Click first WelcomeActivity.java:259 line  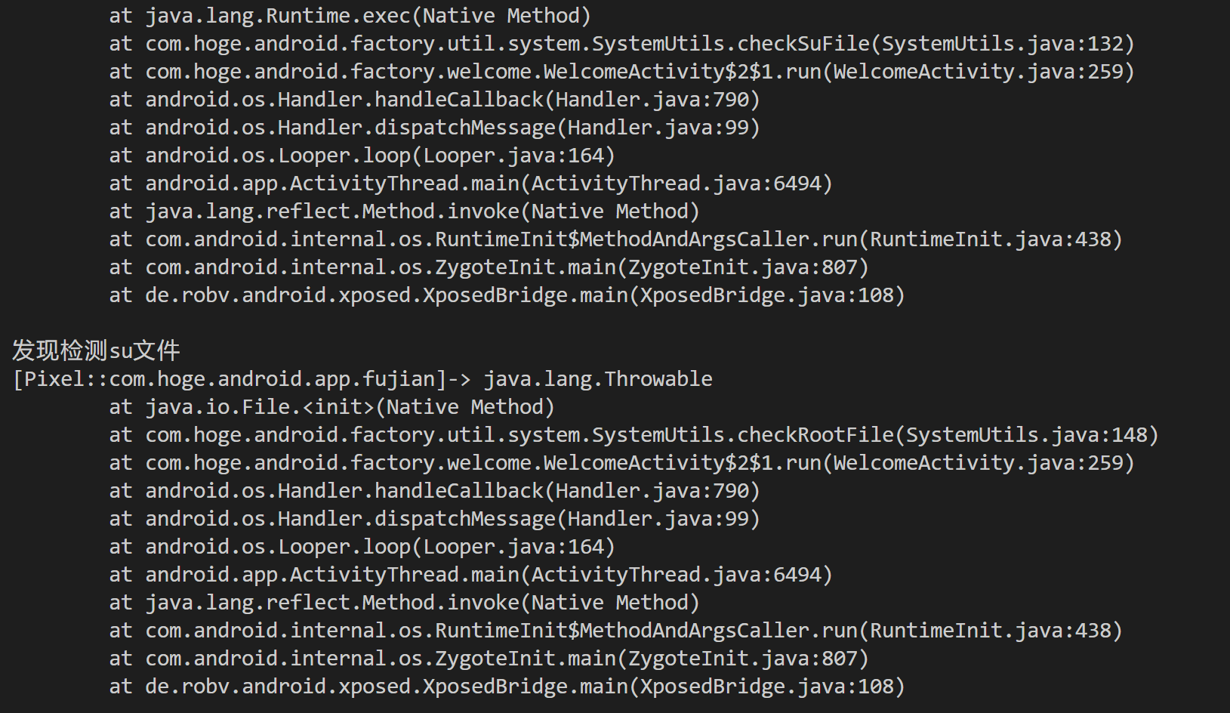(x=621, y=72)
